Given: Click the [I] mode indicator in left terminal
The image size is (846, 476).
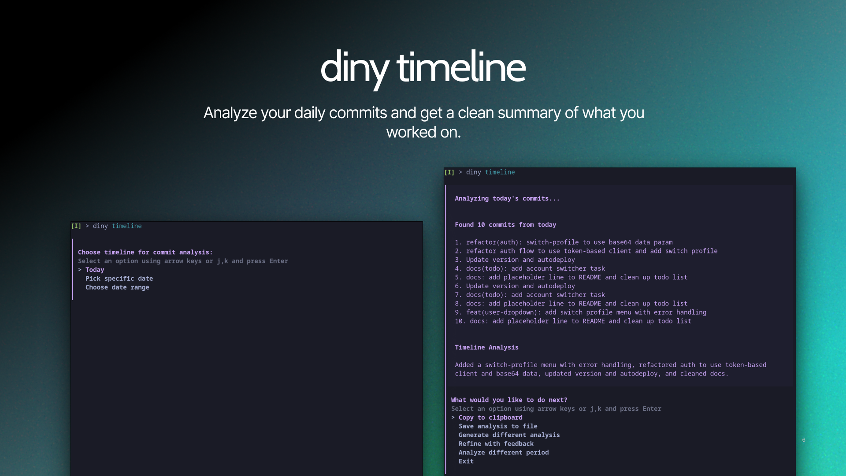Looking at the screenshot, I should [76, 226].
